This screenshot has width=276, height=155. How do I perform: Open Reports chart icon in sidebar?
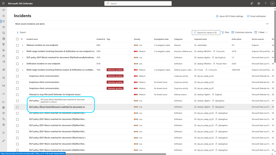coord(4,102)
